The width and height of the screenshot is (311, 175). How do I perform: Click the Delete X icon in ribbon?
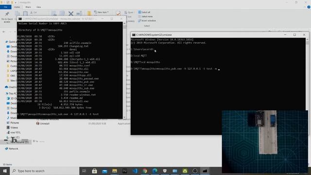[71, 14]
